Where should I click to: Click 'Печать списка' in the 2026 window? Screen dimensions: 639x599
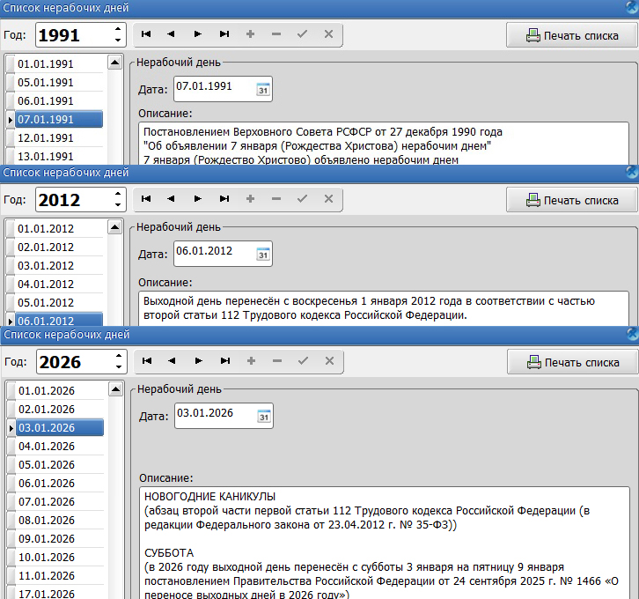coord(572,362)
